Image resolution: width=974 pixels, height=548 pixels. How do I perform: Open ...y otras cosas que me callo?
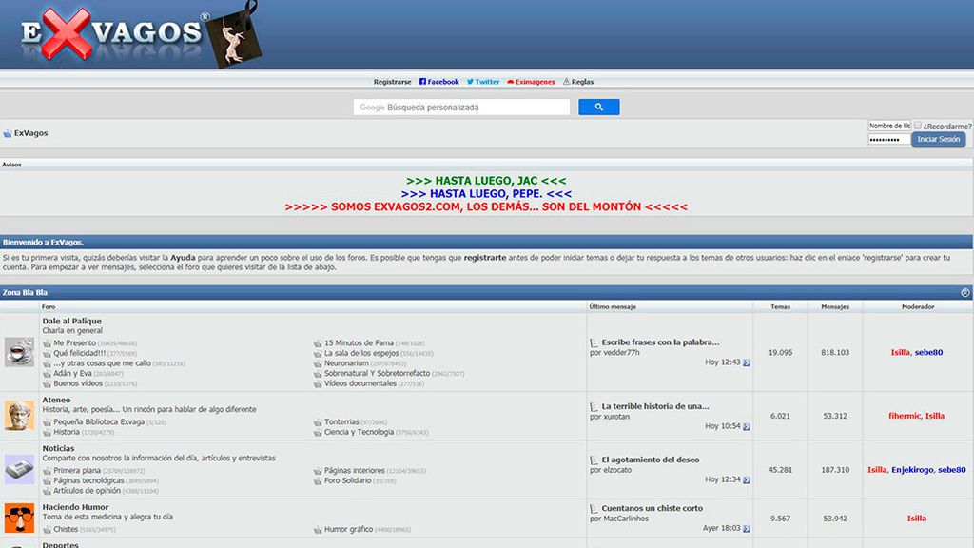tap(102, 362)
